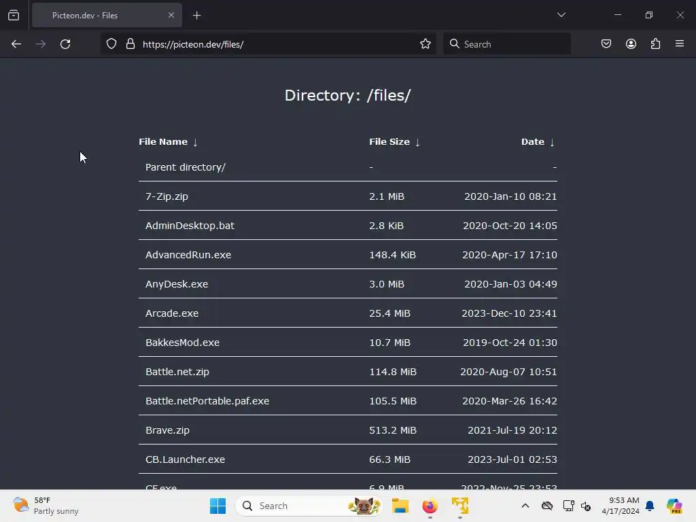Screen dimensions: 696x522
Task: Select the Picteon.dev - Files tab
Action: click(107, 16)
